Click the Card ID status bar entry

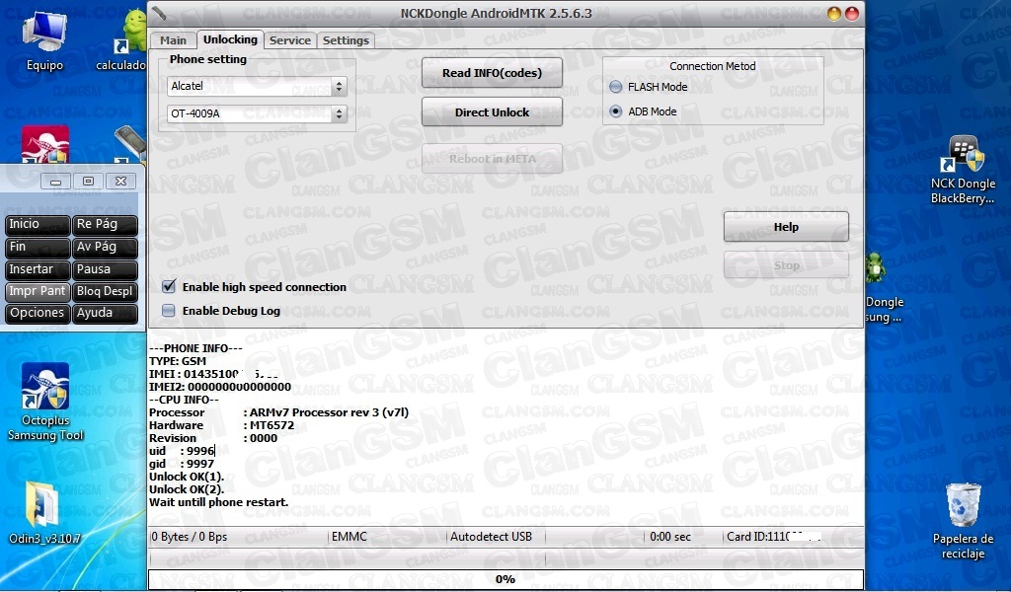pyautogui.click(x=774, y=537)
